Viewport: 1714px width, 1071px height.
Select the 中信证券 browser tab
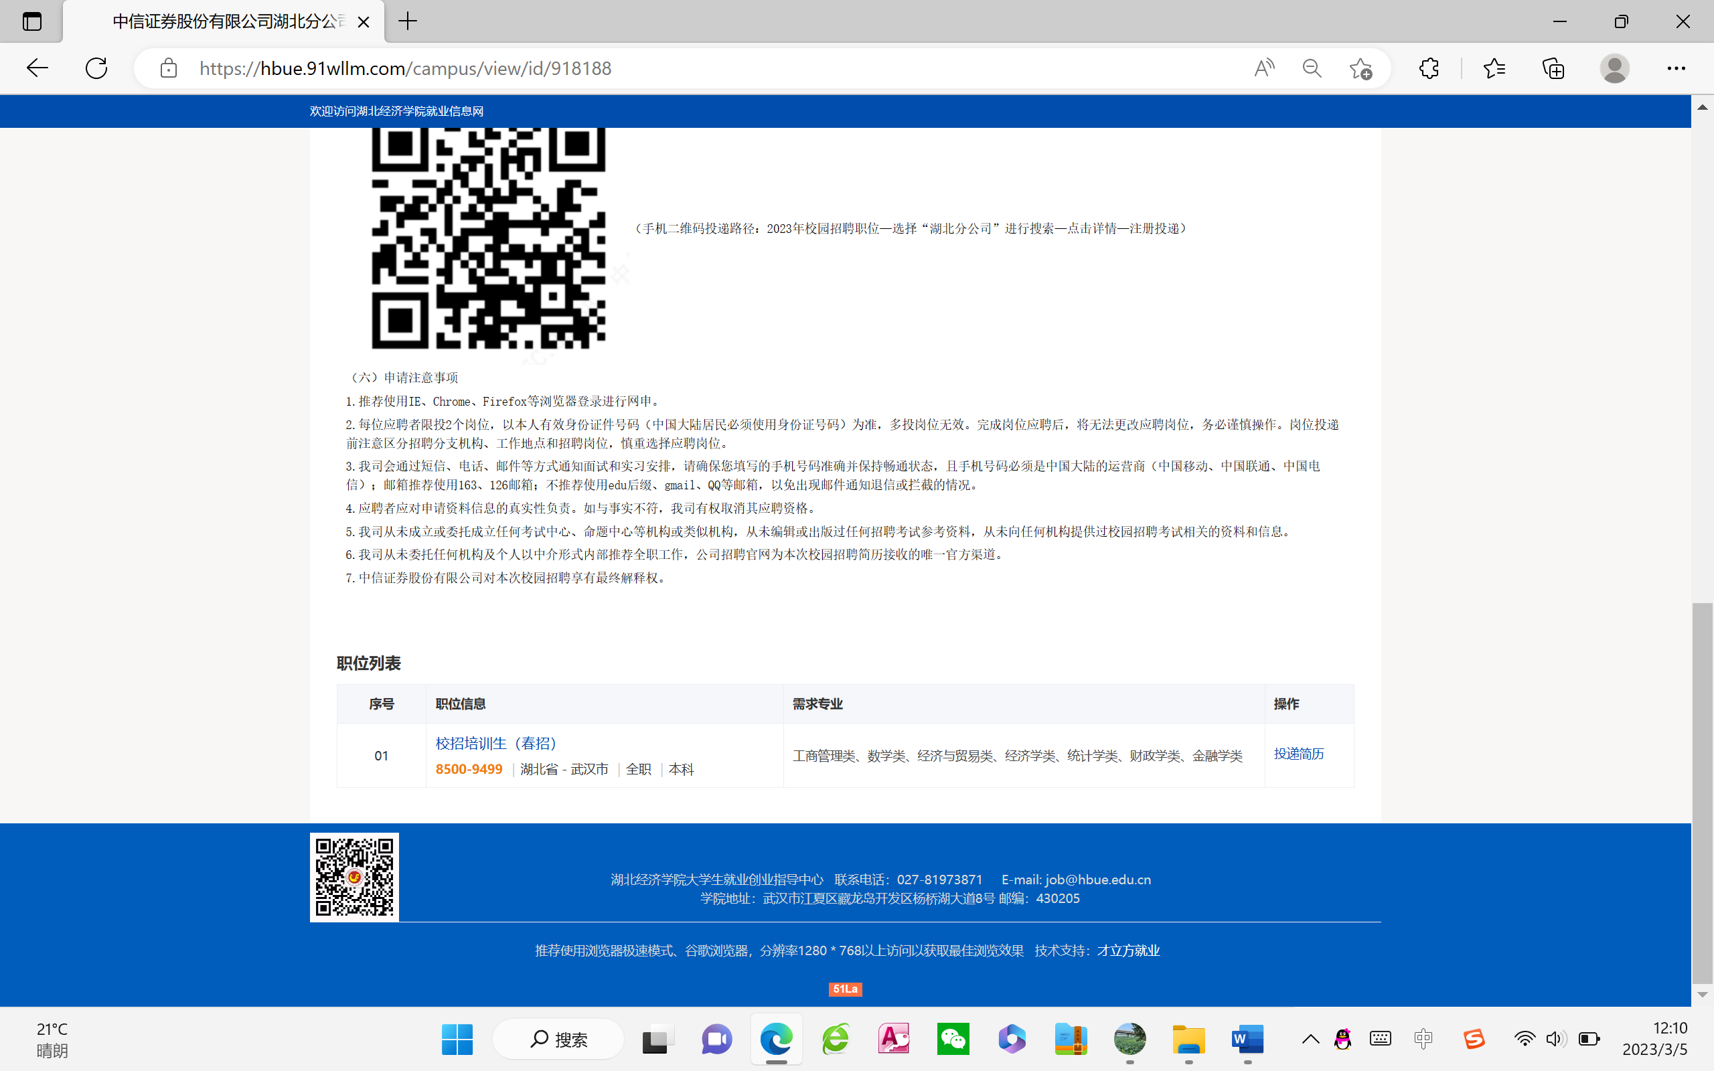pos(227,21)
